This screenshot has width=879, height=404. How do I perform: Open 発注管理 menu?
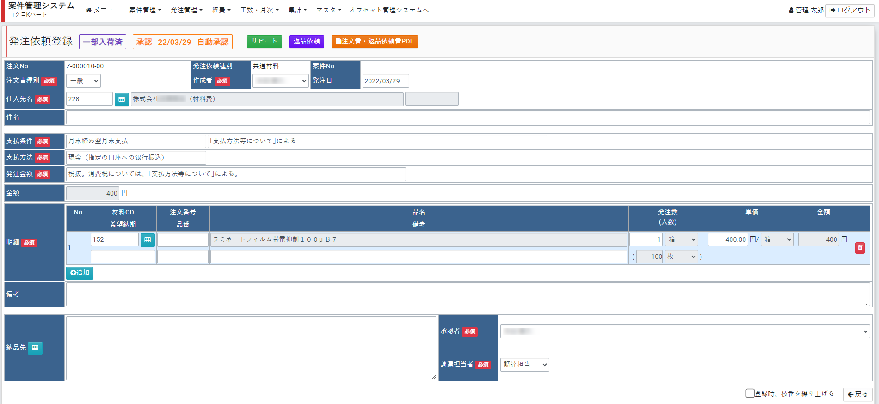tap(187, 10)
